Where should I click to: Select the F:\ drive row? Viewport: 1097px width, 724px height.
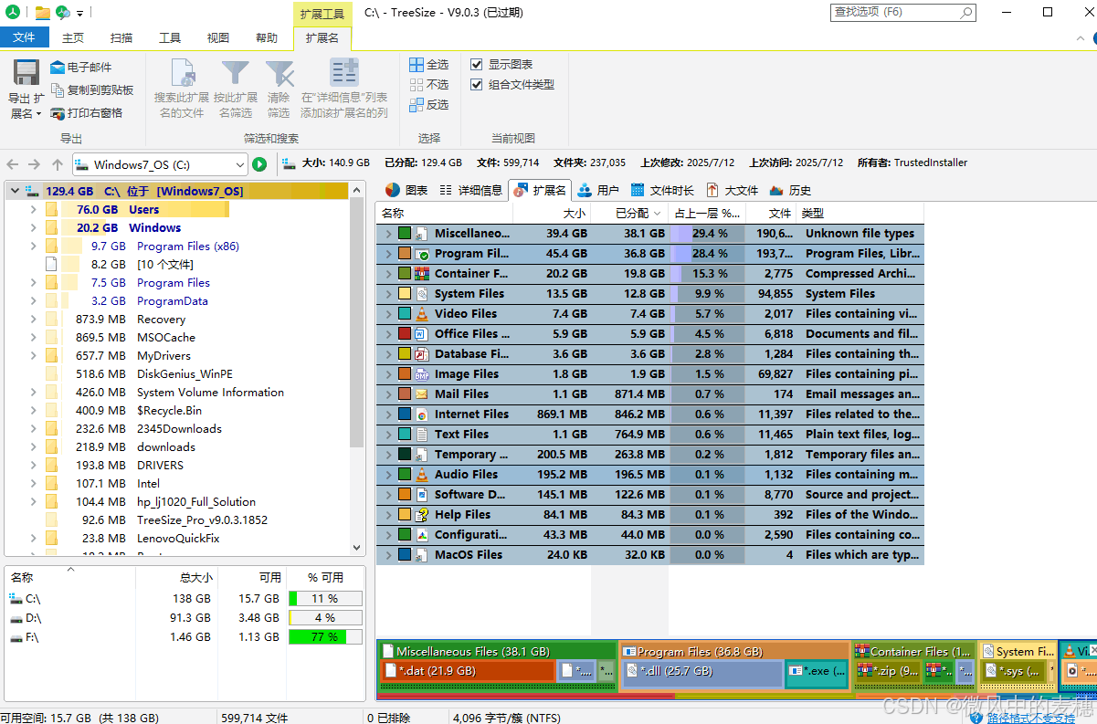(x=185, y=636)
